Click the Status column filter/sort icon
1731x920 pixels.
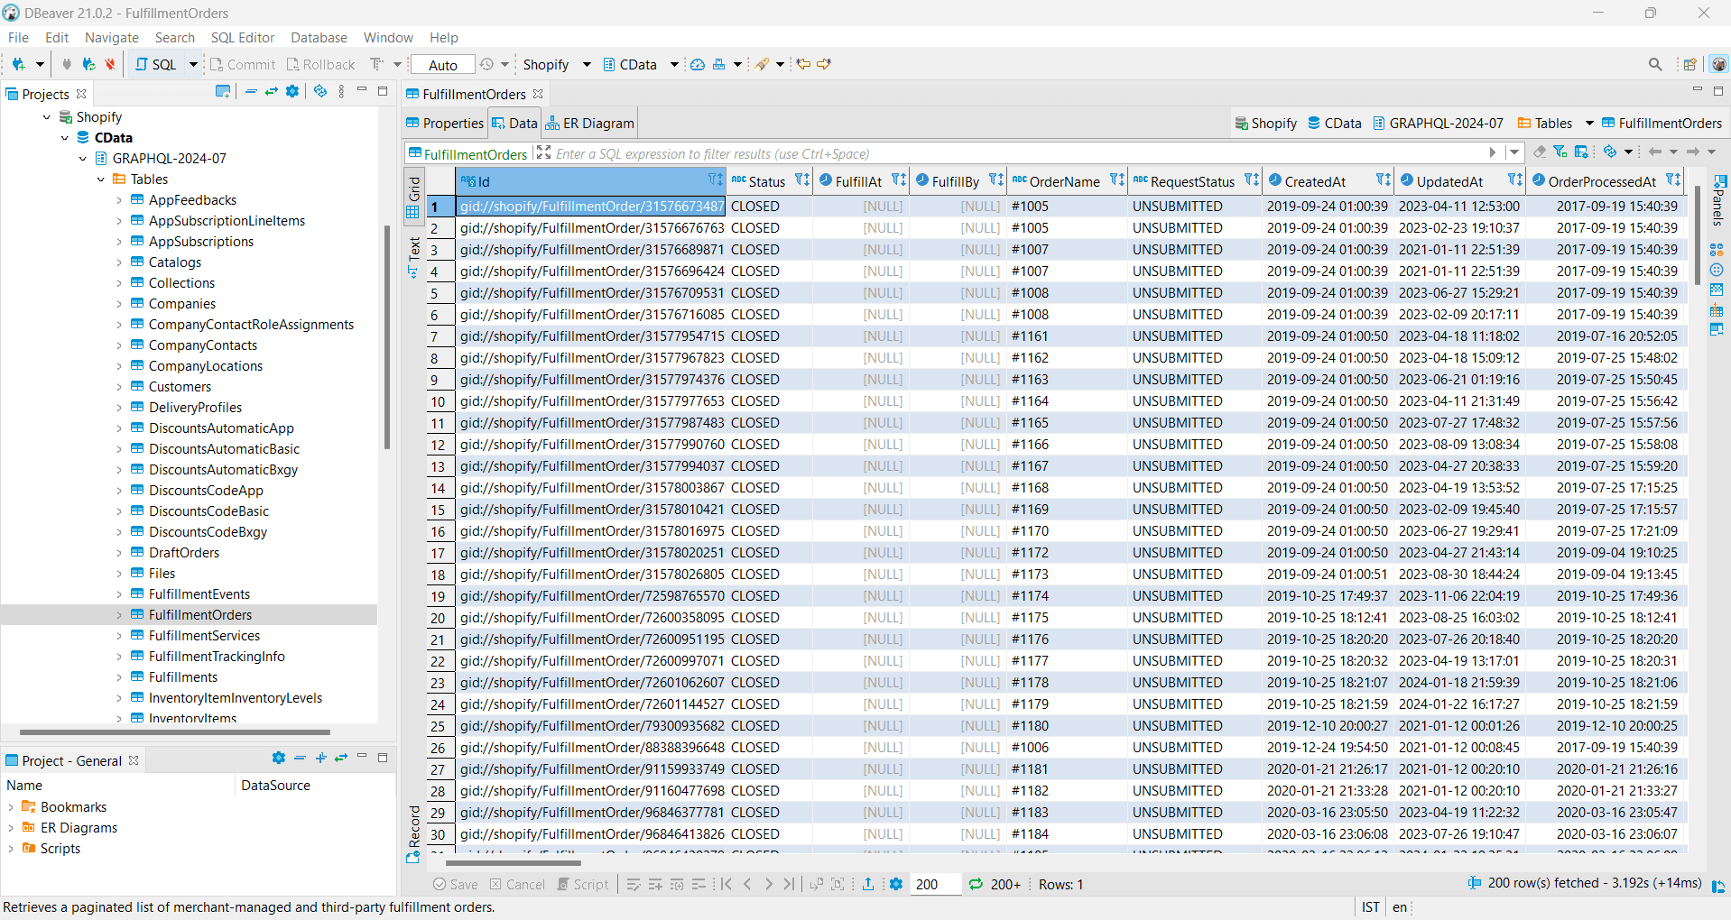pos(801,180)
